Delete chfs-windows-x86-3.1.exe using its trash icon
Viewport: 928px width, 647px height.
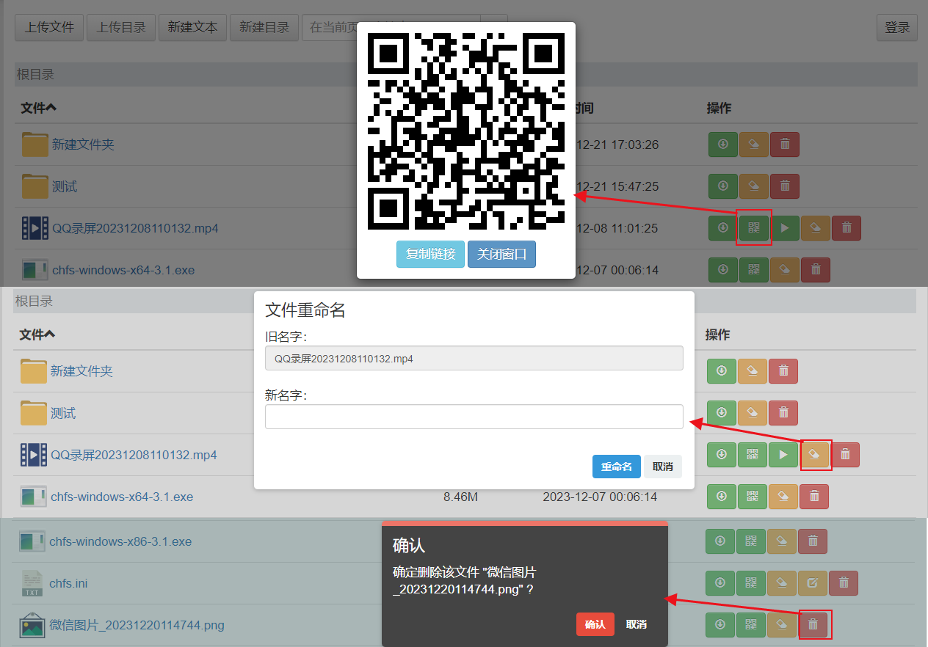click(x=813, y=541)
